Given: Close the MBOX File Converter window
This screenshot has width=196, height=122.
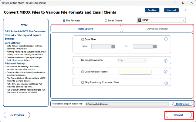Looking at the screenshot, I should (191, 3).
